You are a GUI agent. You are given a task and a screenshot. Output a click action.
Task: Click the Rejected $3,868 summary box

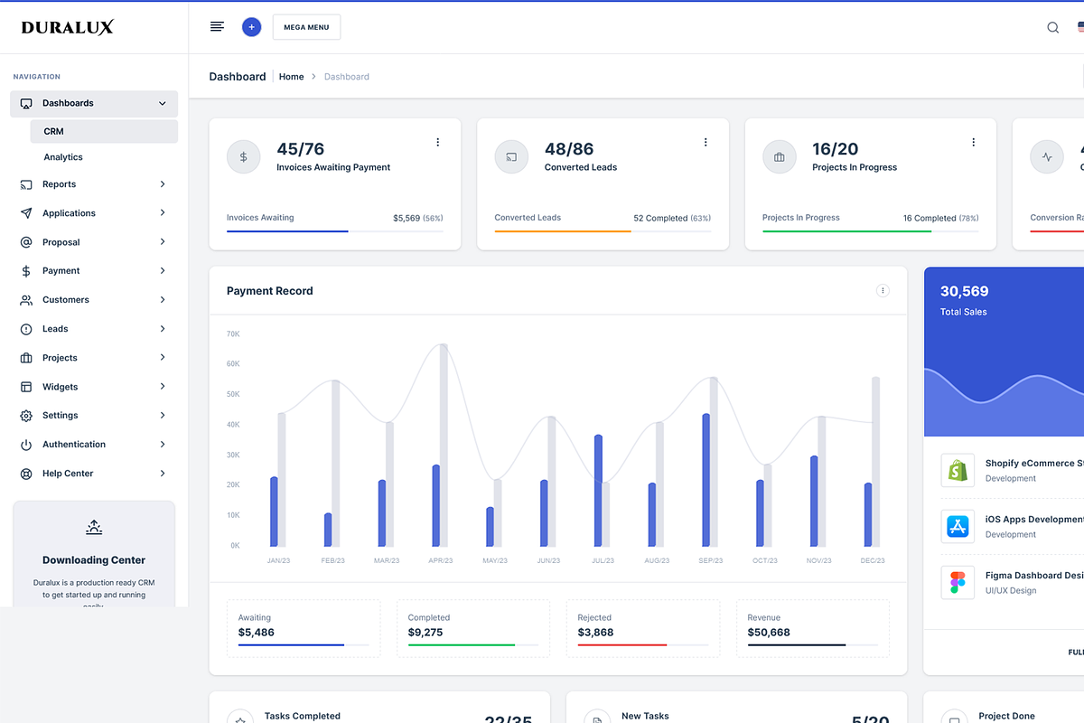(643, 628)
